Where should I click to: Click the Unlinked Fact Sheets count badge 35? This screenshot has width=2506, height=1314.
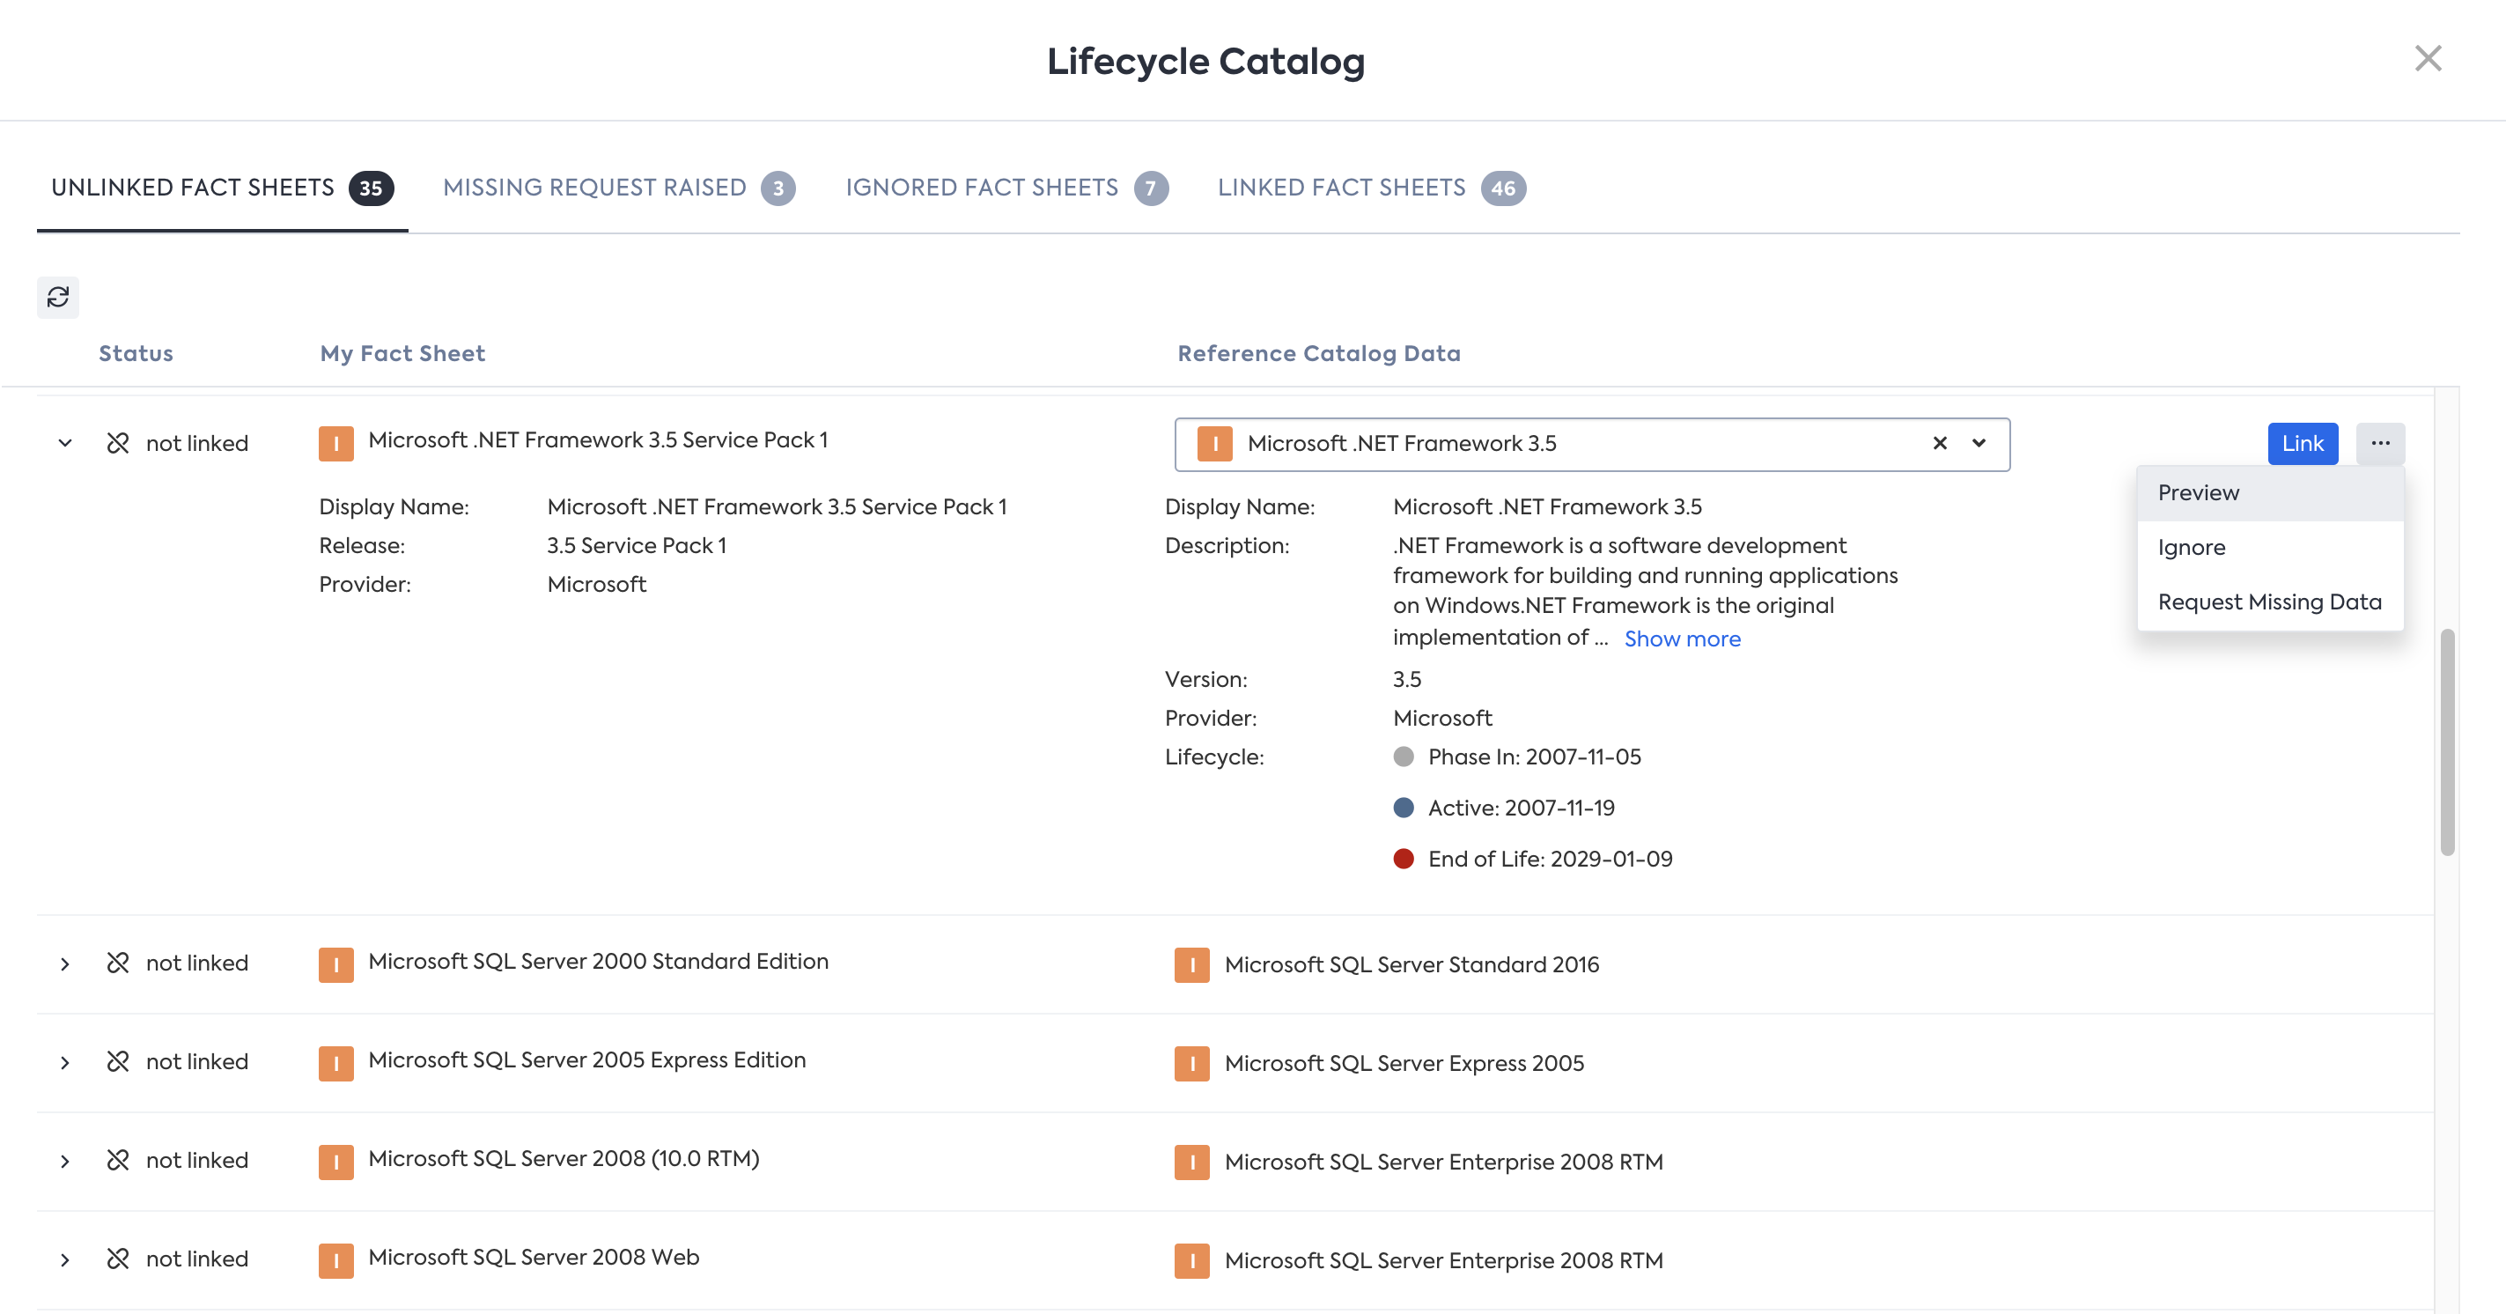[x=371, y=188]
